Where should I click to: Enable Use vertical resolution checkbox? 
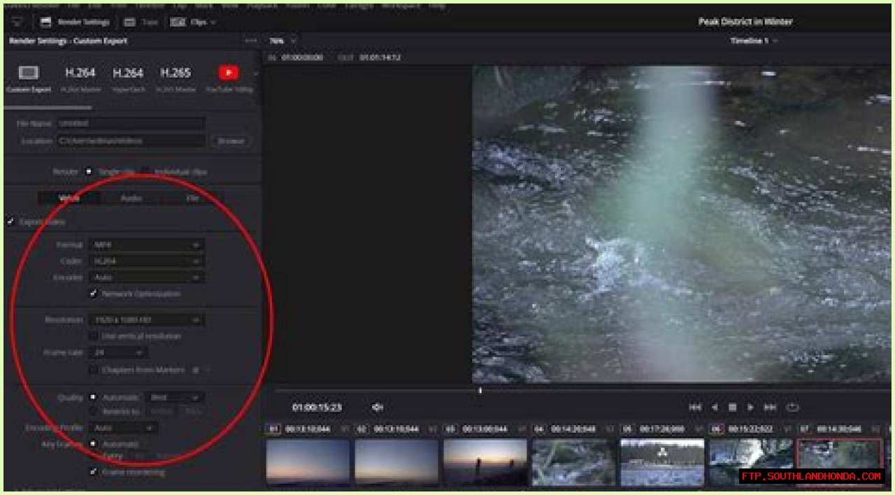(93, 336)
